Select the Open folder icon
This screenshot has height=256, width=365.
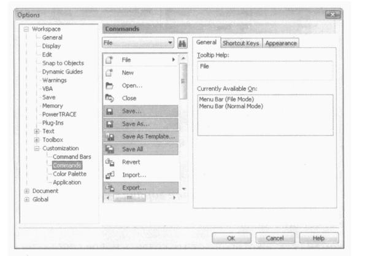109,85
